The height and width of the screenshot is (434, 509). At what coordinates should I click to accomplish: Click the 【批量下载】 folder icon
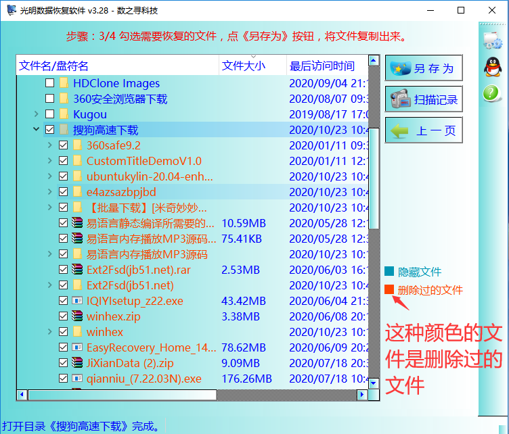[77, 208]
